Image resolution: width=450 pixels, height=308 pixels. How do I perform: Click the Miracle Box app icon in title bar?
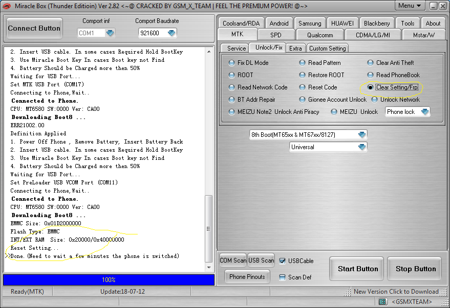pyautogui.click(x=6, y=6)
